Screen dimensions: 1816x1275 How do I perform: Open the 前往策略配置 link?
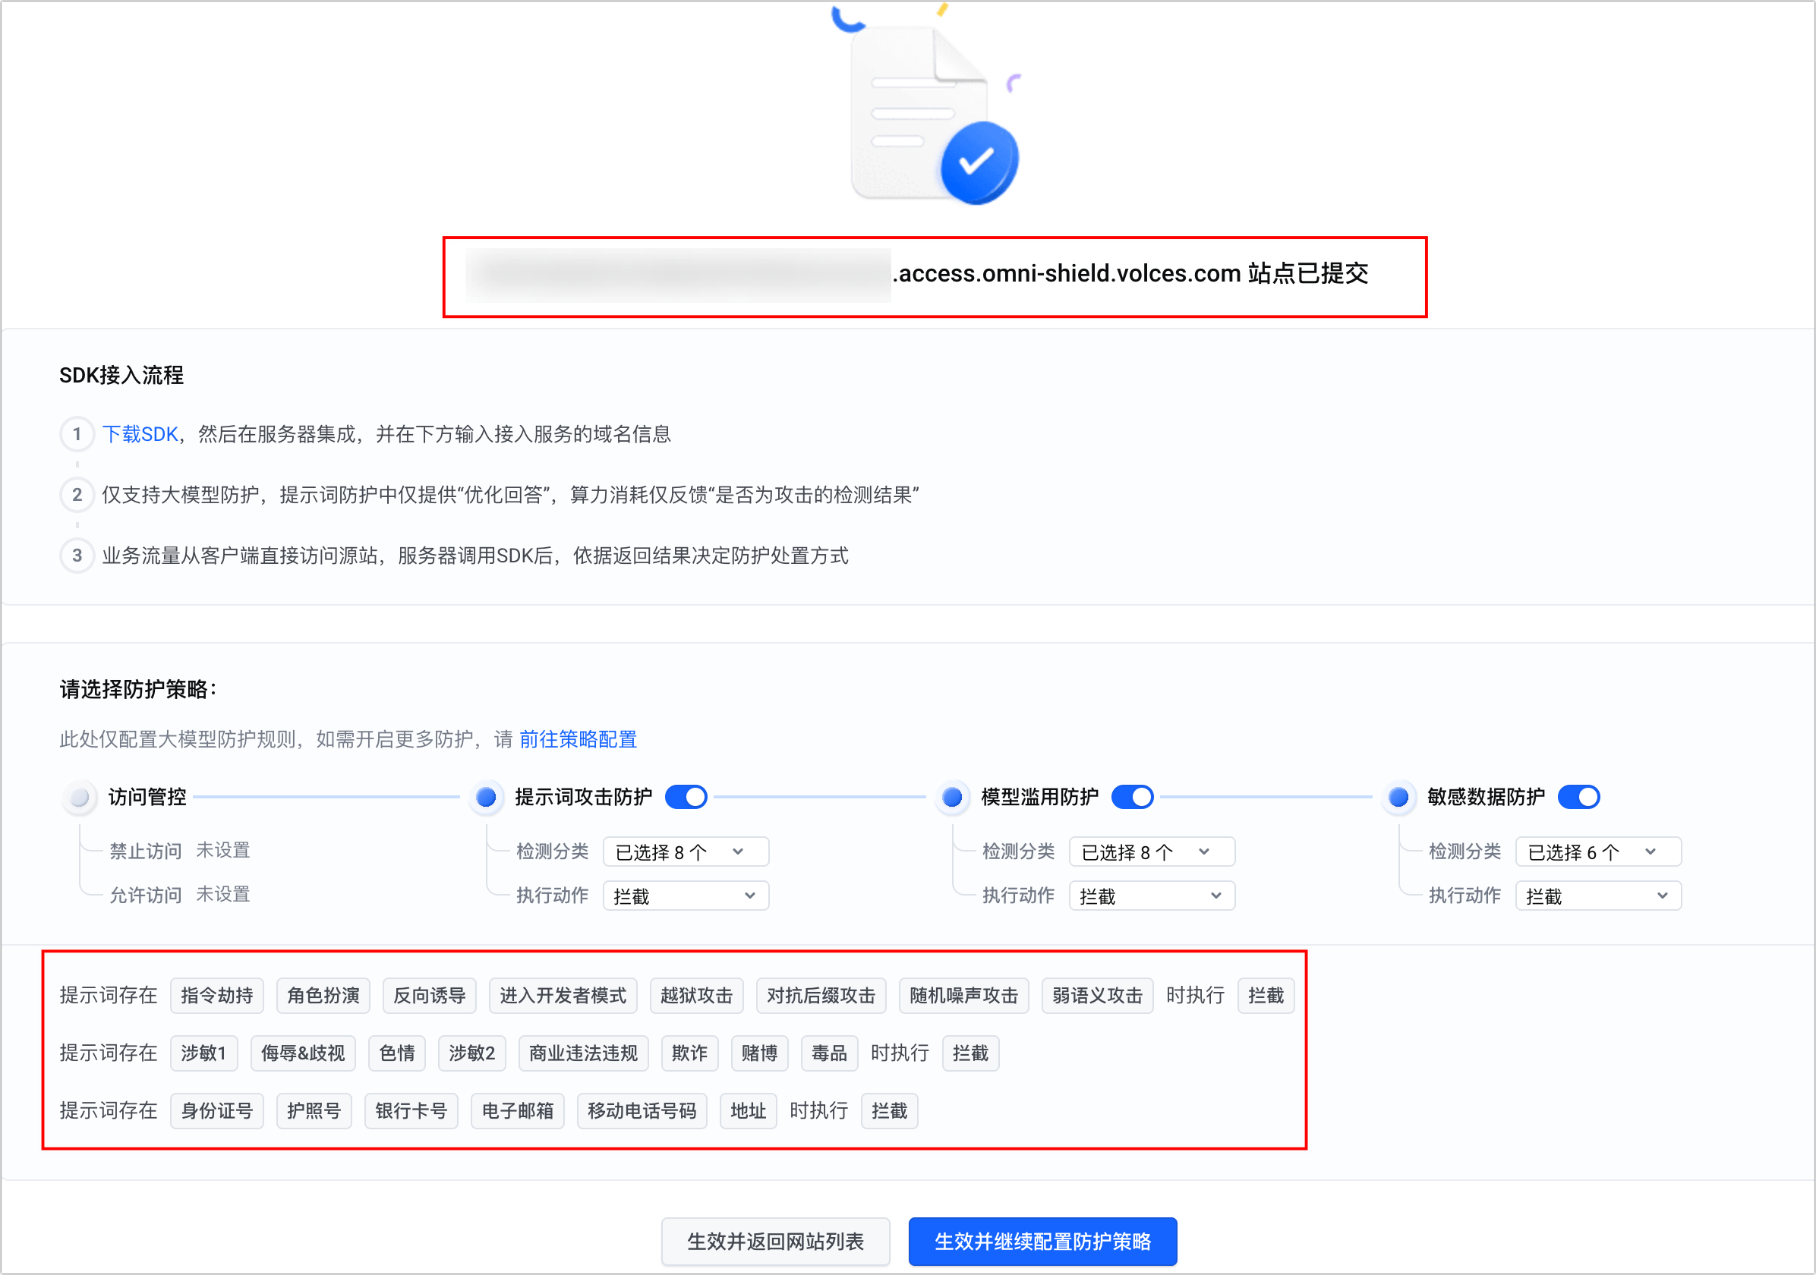click(578, 739)
